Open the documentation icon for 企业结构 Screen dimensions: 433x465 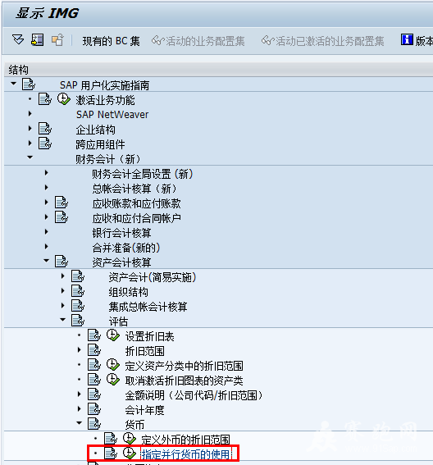[x=45, y=129]
